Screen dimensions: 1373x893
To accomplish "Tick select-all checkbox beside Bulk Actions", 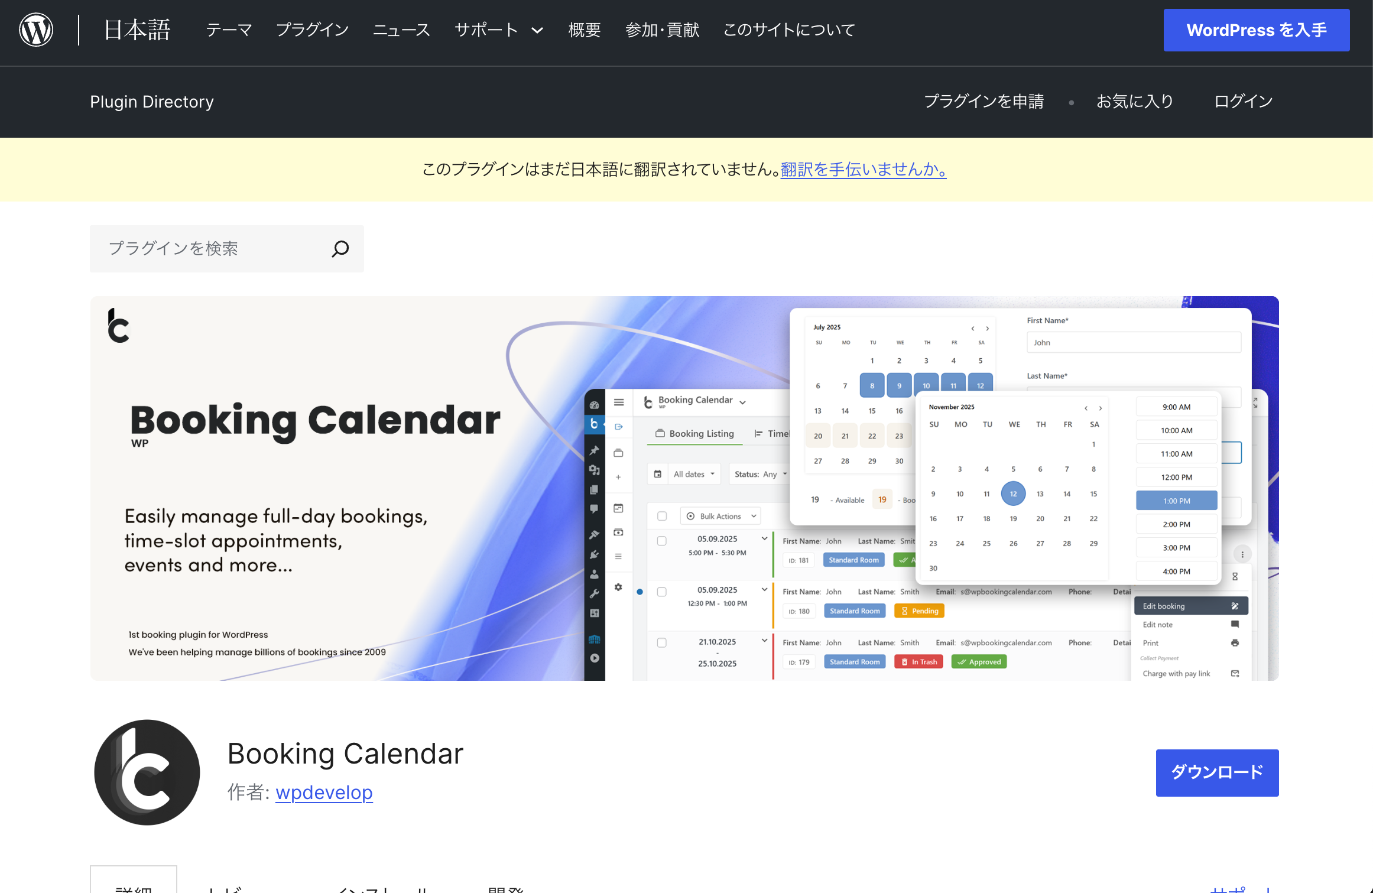I will (662, 516).
